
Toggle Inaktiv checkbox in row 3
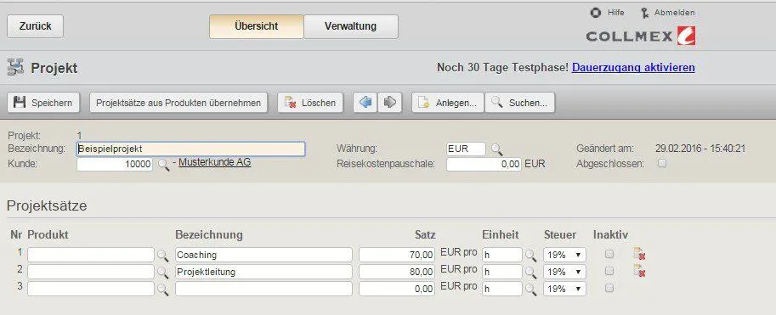tap(609, 288)
